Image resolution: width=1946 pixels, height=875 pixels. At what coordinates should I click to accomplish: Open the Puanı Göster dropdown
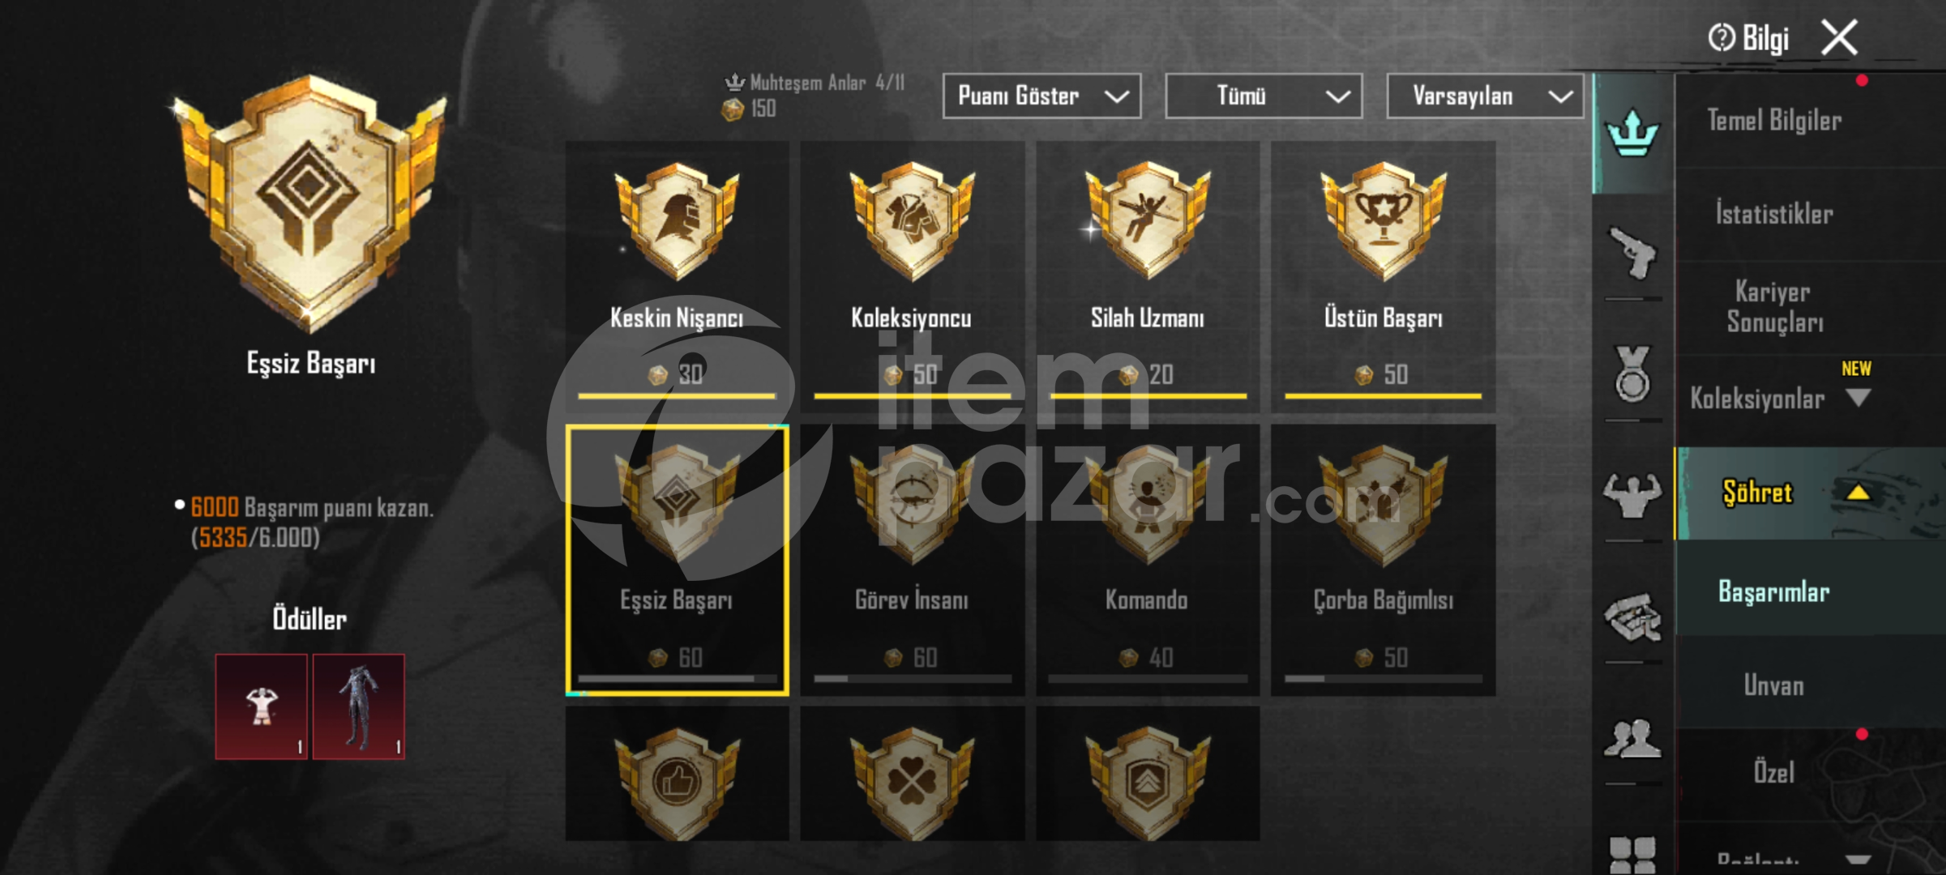pyautogui.click(x=1041, y=96)
